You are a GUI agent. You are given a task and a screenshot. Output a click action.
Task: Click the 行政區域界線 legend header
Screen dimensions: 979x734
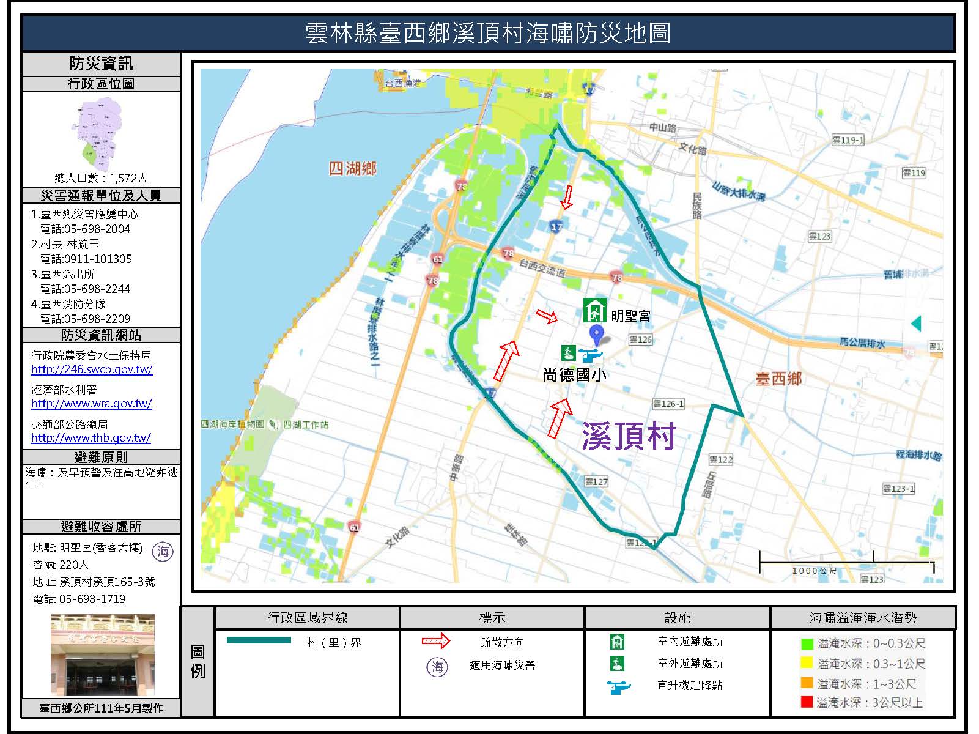(x=308, y=618)
